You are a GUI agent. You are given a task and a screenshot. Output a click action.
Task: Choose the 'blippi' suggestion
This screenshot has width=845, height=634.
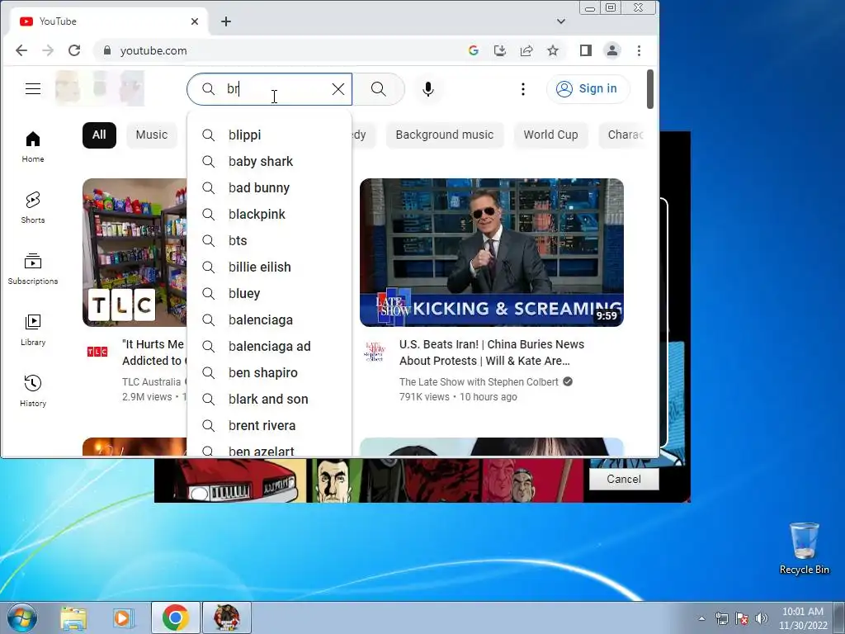click(270, 135)
